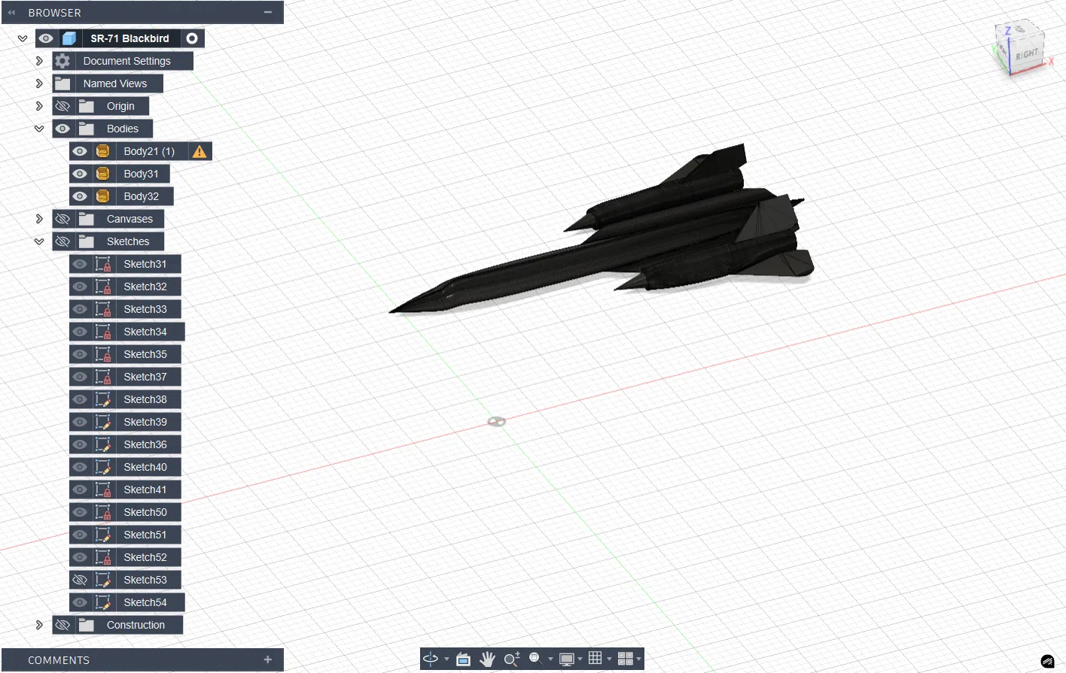The width and height of the screenshot is (1066, 673).
Task: Activate the Pan hand tool
Action: coord(488,659)
